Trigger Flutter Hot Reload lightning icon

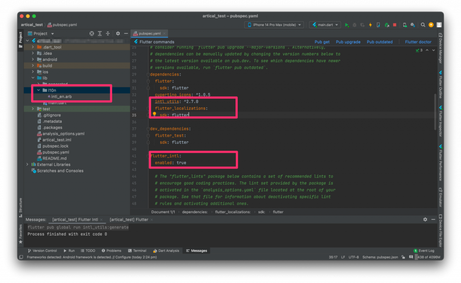(x=371, y=25)
